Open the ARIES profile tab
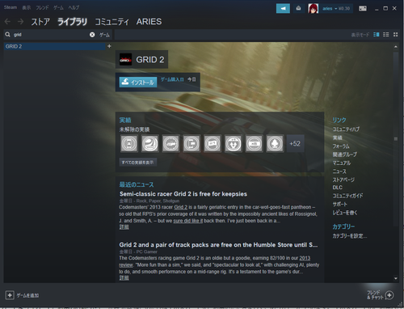 (149, 22)
